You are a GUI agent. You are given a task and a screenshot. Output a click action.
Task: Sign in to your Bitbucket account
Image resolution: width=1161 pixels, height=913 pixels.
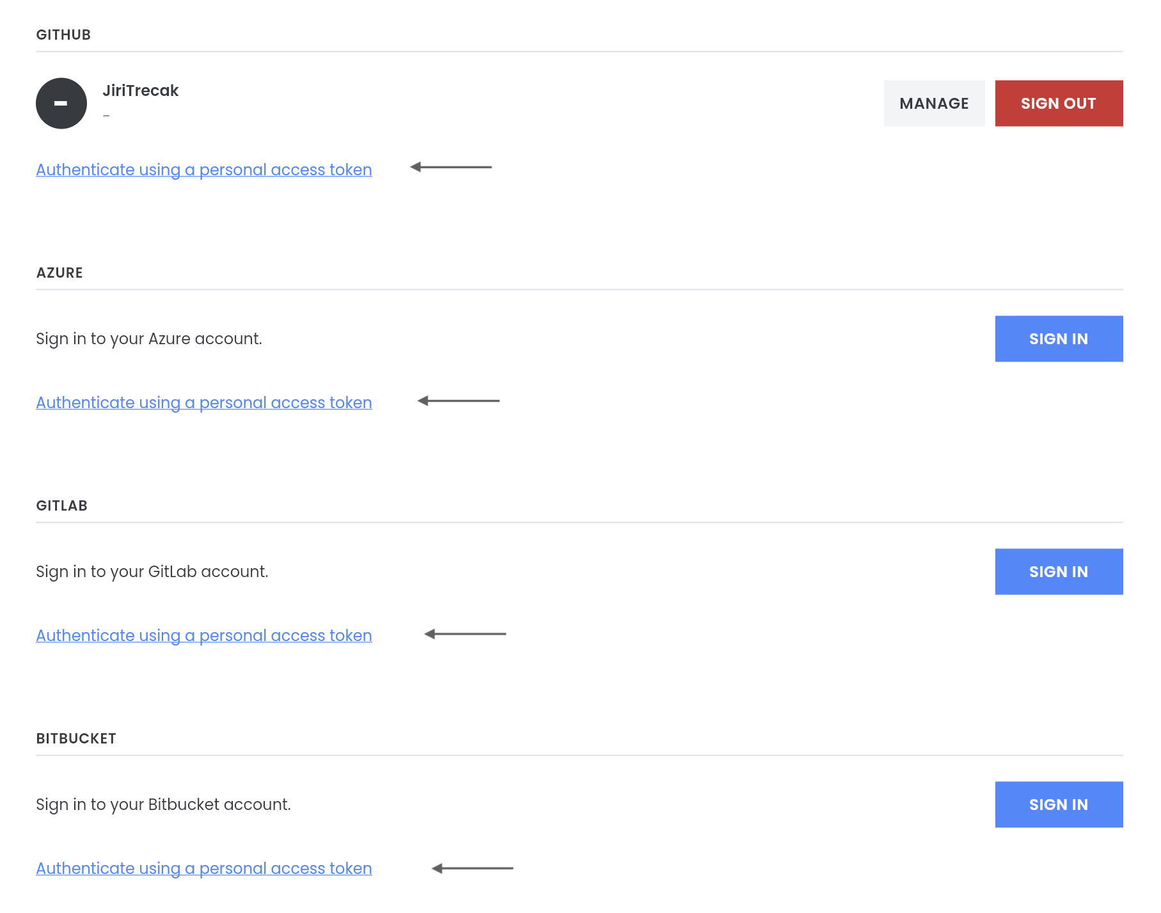[1058, 805]
